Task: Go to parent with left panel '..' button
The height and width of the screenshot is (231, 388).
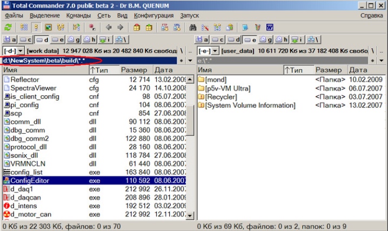Action: (x=190, y=51)
